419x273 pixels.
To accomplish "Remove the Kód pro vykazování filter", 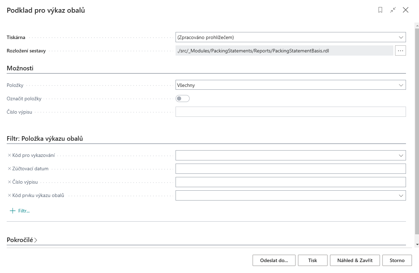I will coord(9,155).
